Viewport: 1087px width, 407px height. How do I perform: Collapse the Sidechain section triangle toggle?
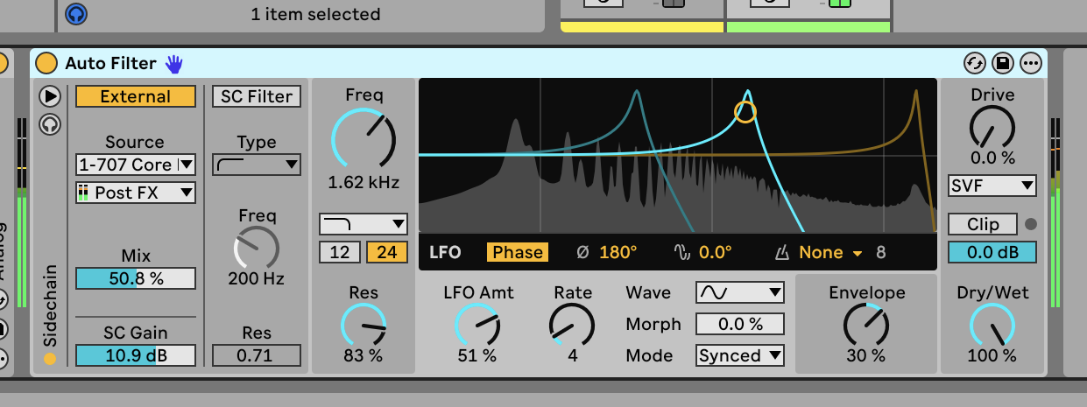point(50,95)
